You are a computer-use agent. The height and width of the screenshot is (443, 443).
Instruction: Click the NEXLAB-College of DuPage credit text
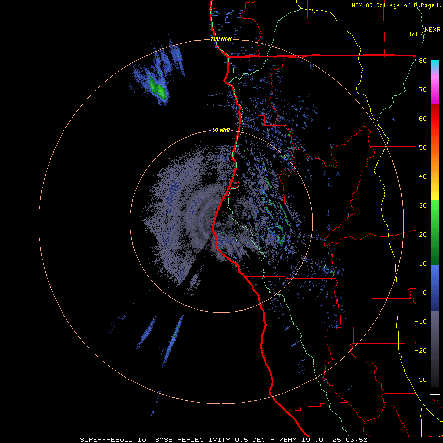393,5
